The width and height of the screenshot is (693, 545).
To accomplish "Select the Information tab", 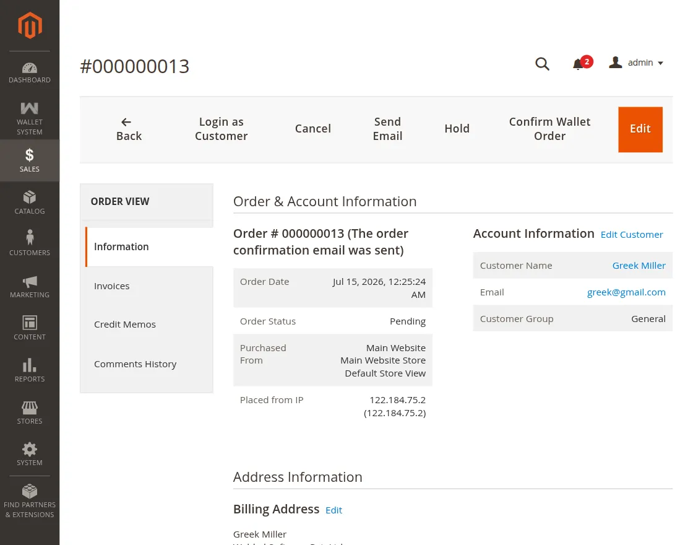I will point(149,247).
